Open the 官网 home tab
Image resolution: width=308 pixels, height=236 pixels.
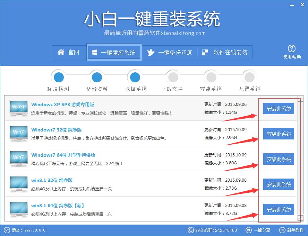point(69,52)
